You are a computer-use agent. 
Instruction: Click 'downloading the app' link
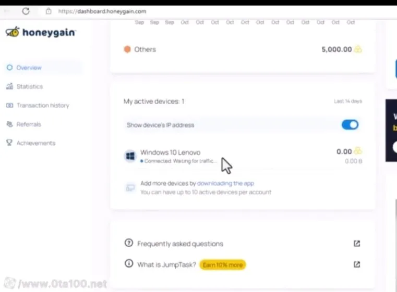225,184
